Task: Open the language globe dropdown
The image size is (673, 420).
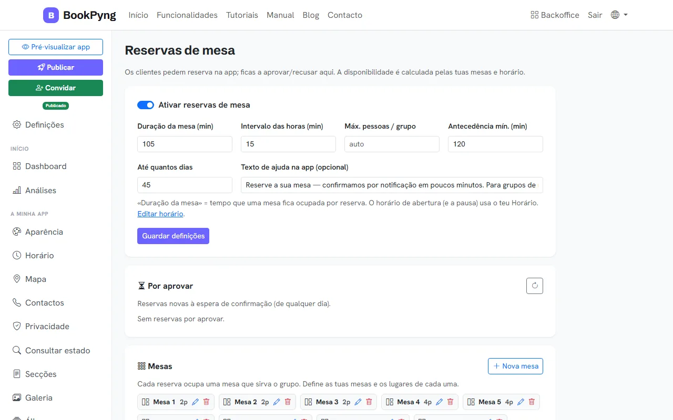Action: [619, 15]
